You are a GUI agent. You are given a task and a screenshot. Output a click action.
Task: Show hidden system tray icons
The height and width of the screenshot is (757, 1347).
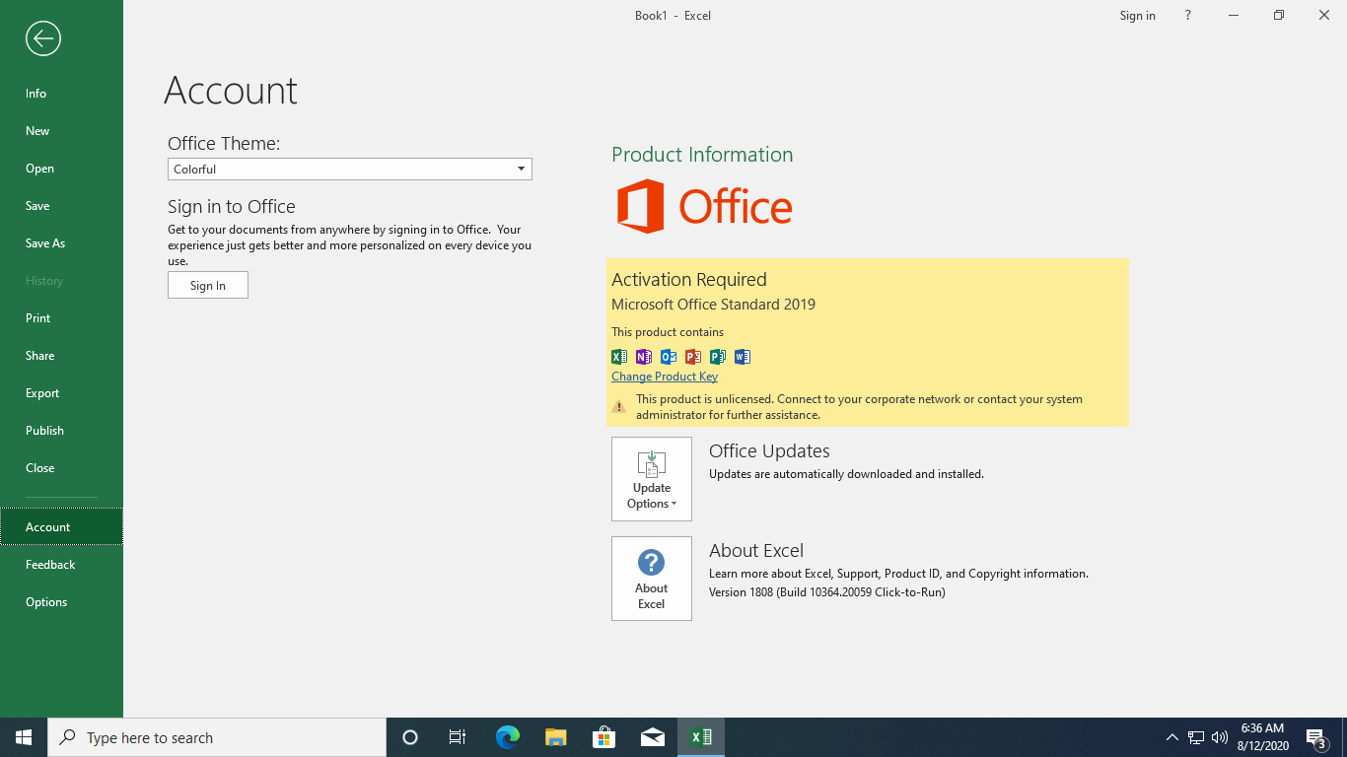point(1171,737)
